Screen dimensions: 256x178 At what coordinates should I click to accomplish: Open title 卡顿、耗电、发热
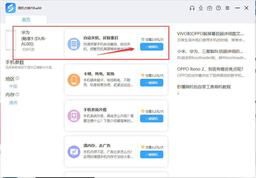coord(99,74)
